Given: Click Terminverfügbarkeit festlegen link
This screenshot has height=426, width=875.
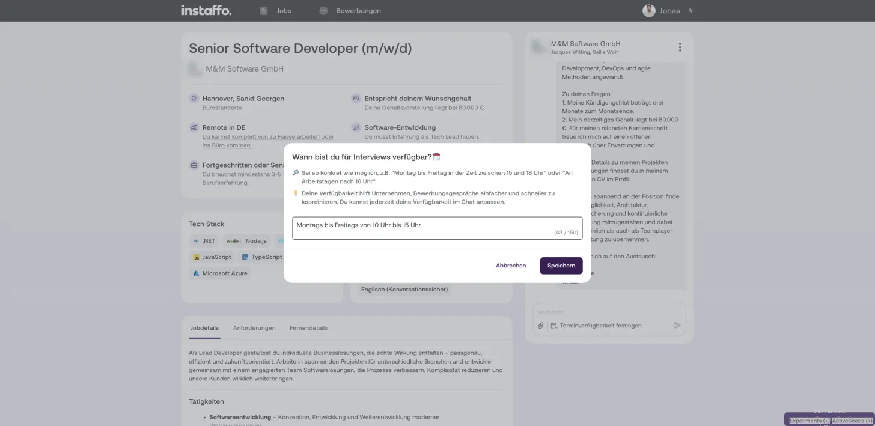Looking at the screenshot, I should click(x=600, y=326).
